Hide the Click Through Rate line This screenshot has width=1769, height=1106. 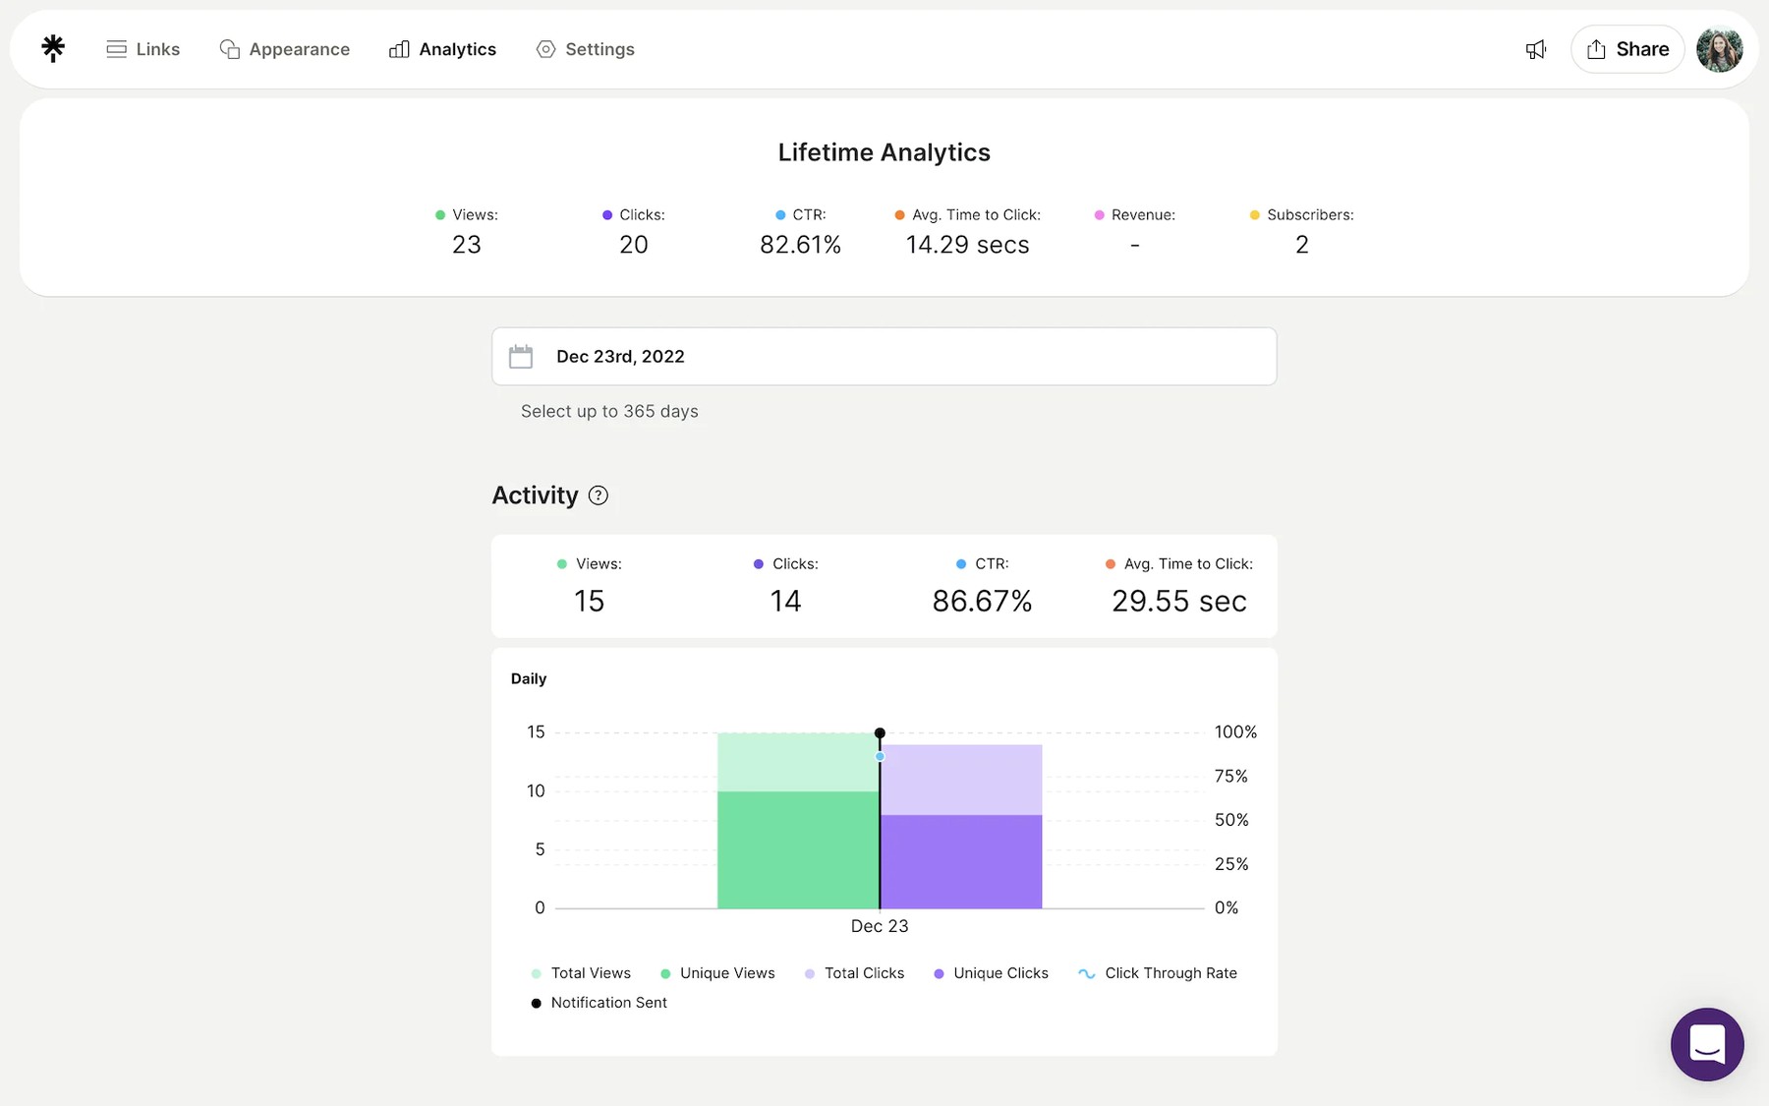[1158, 972]
